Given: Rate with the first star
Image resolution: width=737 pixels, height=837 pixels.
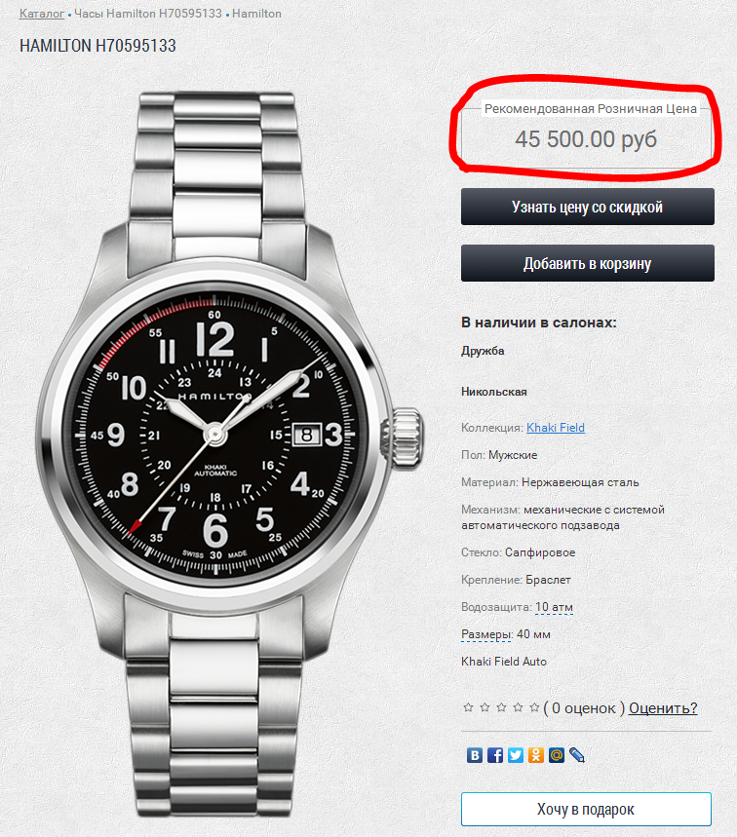Looking at the screenshot, I should tap(468, 707).
